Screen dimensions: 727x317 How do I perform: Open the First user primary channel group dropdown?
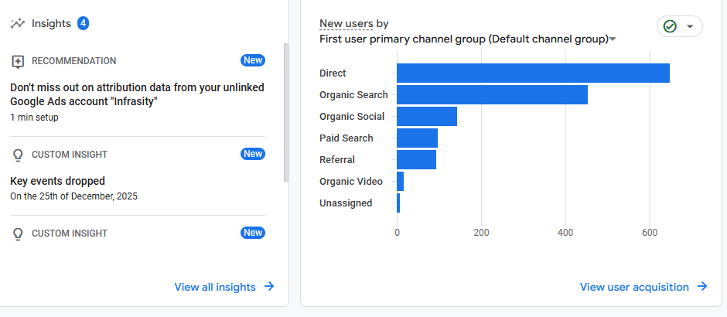click(x=468, y=39)
